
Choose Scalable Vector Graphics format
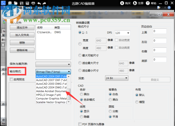pyautogui.click(x=51, y=102)
